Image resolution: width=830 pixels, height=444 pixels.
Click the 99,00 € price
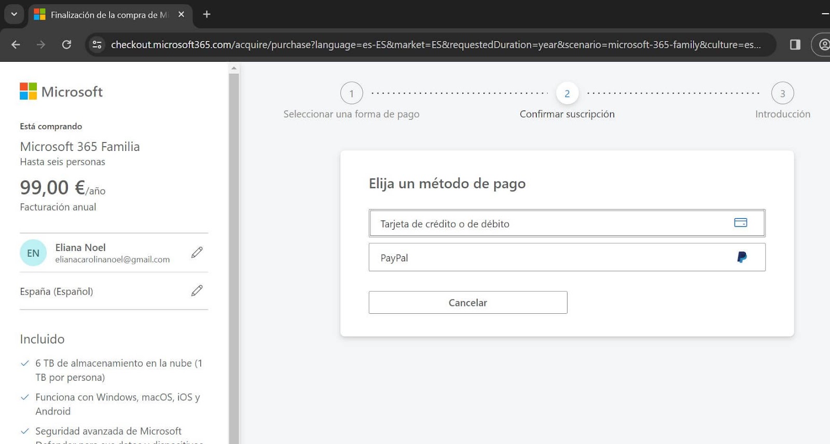point(52,187)
